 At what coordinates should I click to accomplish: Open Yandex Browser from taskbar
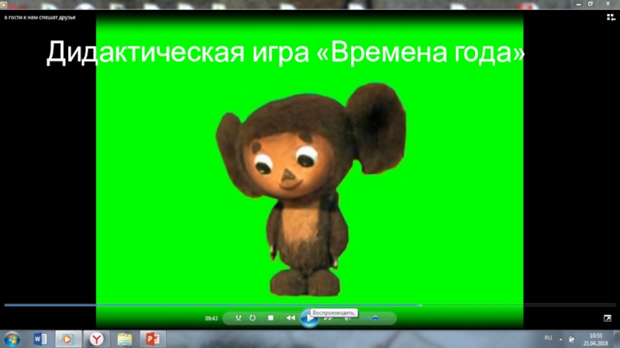tap(96, 339)
